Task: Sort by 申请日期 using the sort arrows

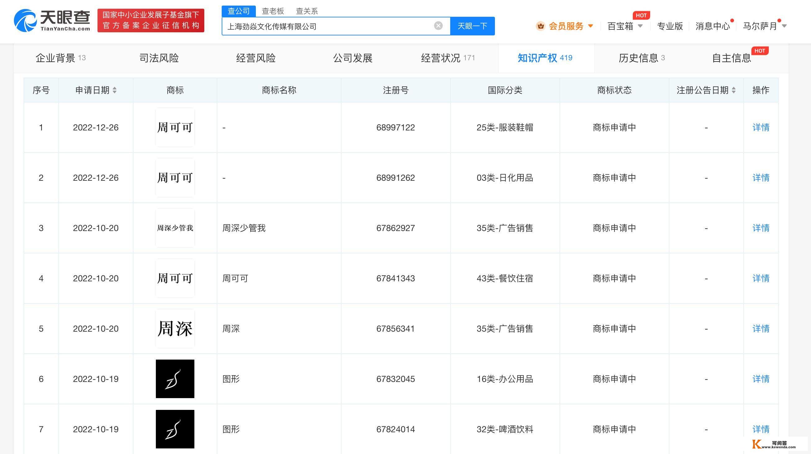Action: coord(115,90)
